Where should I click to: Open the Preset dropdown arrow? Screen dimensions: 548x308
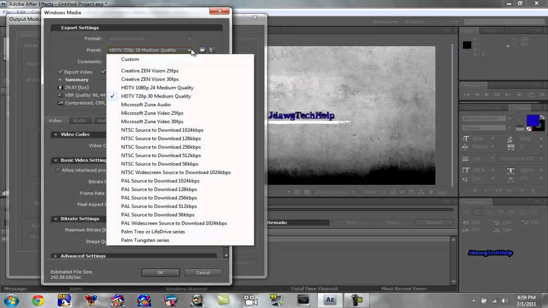pos(189,50)
